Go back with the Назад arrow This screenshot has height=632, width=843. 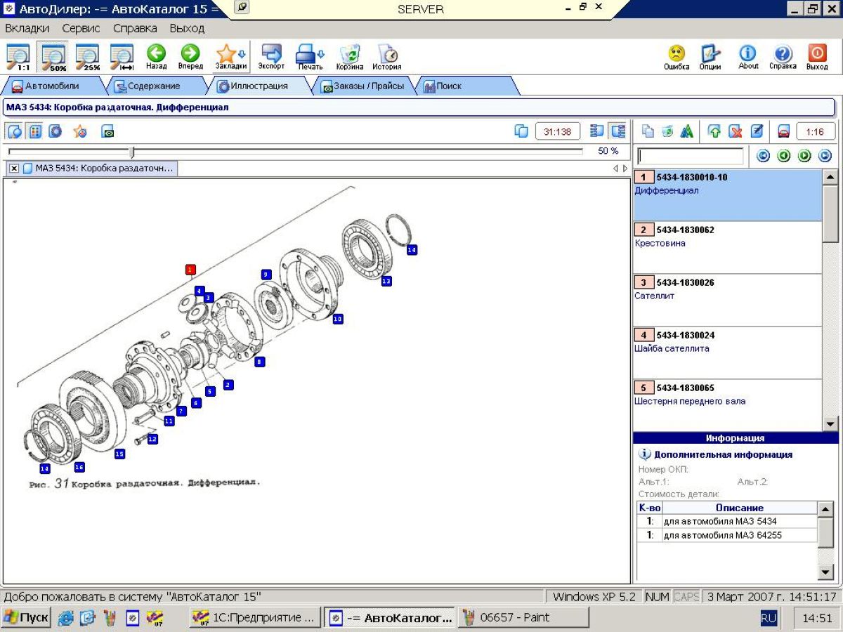[x=156, y=57]
